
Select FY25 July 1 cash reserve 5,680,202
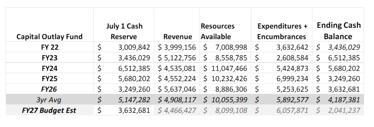(x=134, y=79)
